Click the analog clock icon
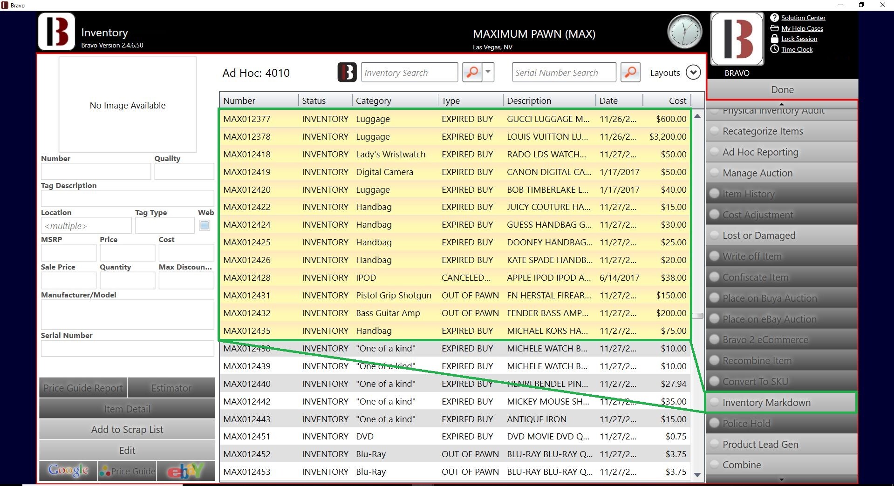The width and height of the screenshot is (894, 486). click(x=684, y=32)
